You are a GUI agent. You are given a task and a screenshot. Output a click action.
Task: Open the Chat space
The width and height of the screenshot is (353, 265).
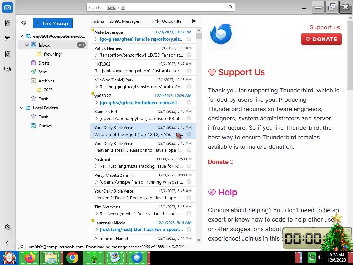coord(8,69)
